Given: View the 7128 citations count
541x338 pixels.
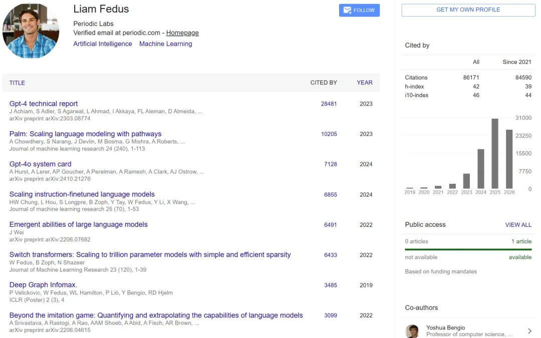Looking at the screenshot, I should [331, 164].
